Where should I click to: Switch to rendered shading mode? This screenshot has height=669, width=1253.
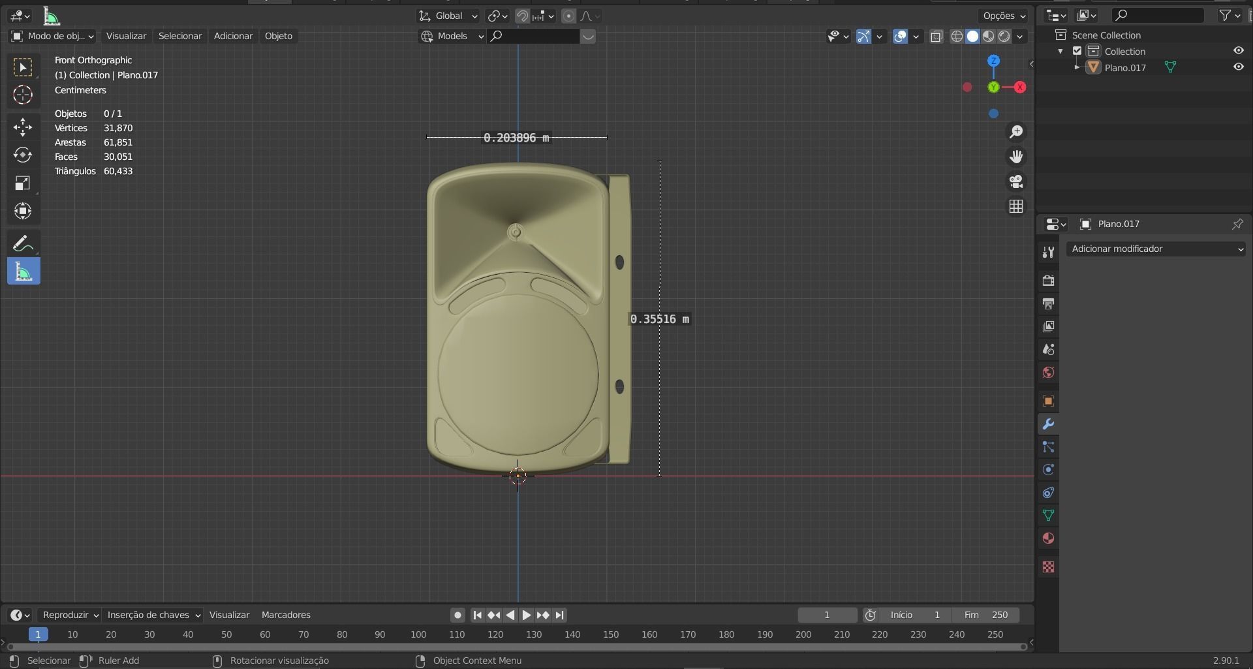point(1004,36)
